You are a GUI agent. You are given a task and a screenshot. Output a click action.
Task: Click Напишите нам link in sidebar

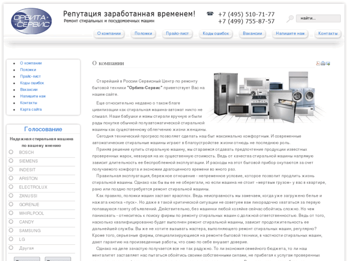pos(33,96)
